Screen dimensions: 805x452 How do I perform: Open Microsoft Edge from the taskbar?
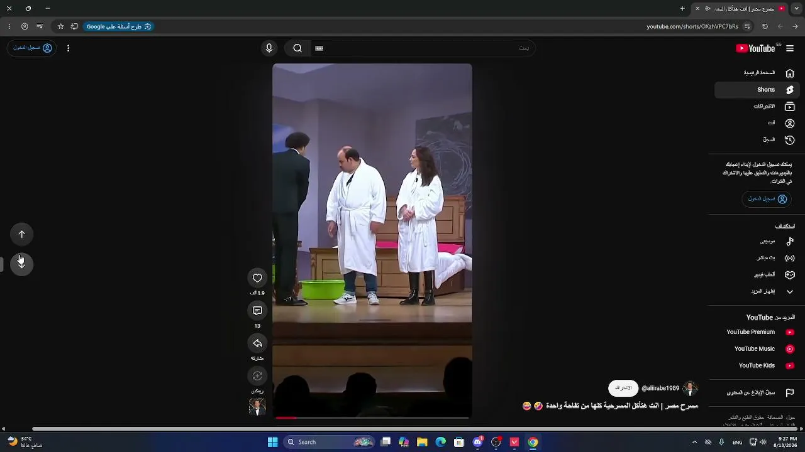click(441, 442)
